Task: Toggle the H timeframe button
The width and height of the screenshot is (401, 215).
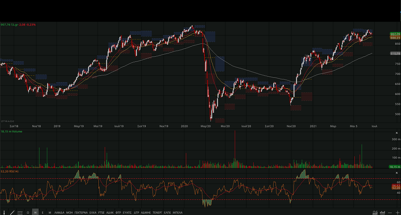Action: pos(35,213)
